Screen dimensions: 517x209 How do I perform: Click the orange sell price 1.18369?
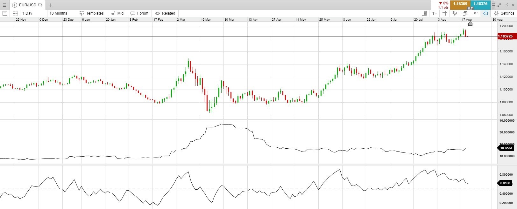[460, 4]
